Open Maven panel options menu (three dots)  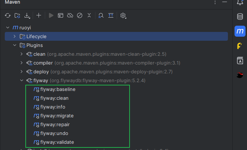click(215, 3)
